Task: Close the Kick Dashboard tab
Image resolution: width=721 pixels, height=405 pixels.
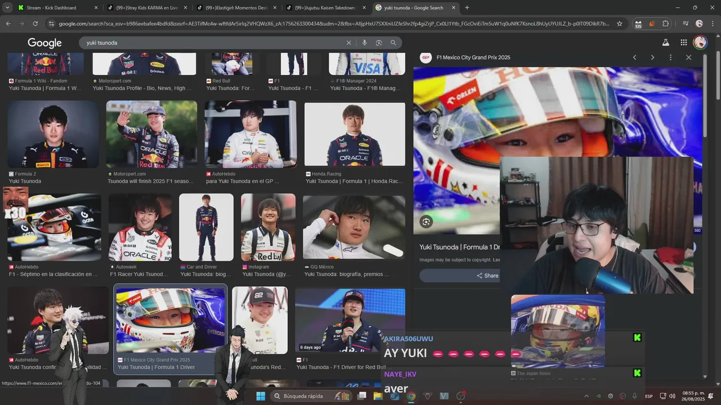Action: click(x=96, y=8)
